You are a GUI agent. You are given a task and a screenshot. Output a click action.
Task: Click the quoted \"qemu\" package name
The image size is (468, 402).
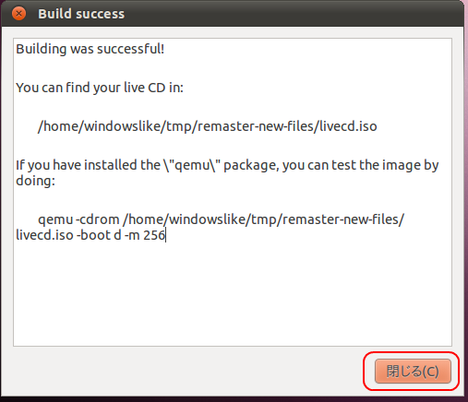(192, 165)
